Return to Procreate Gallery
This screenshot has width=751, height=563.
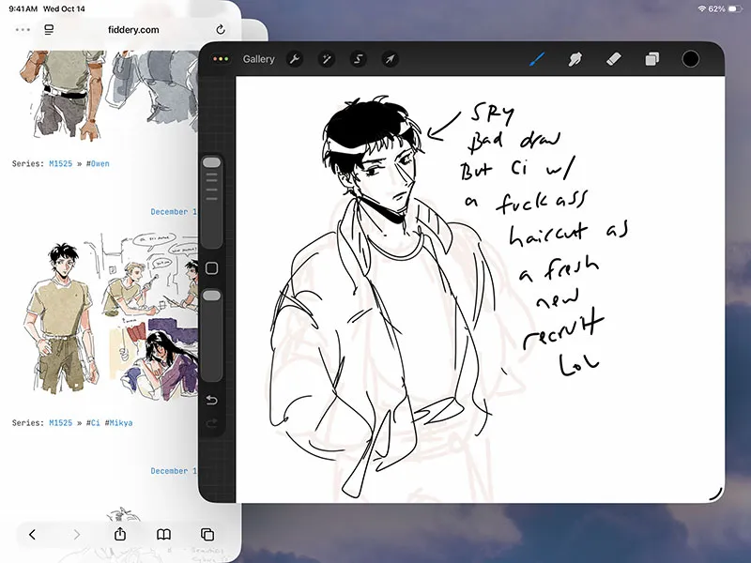pos(259,59)
